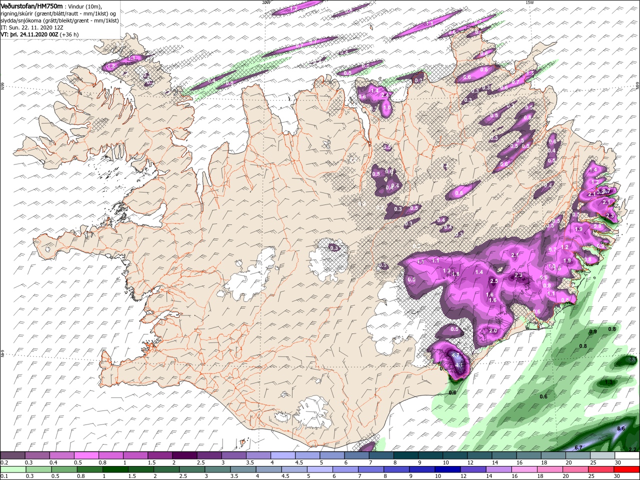
Task: Click the 20W longitude label
Action: pos(266,2)
